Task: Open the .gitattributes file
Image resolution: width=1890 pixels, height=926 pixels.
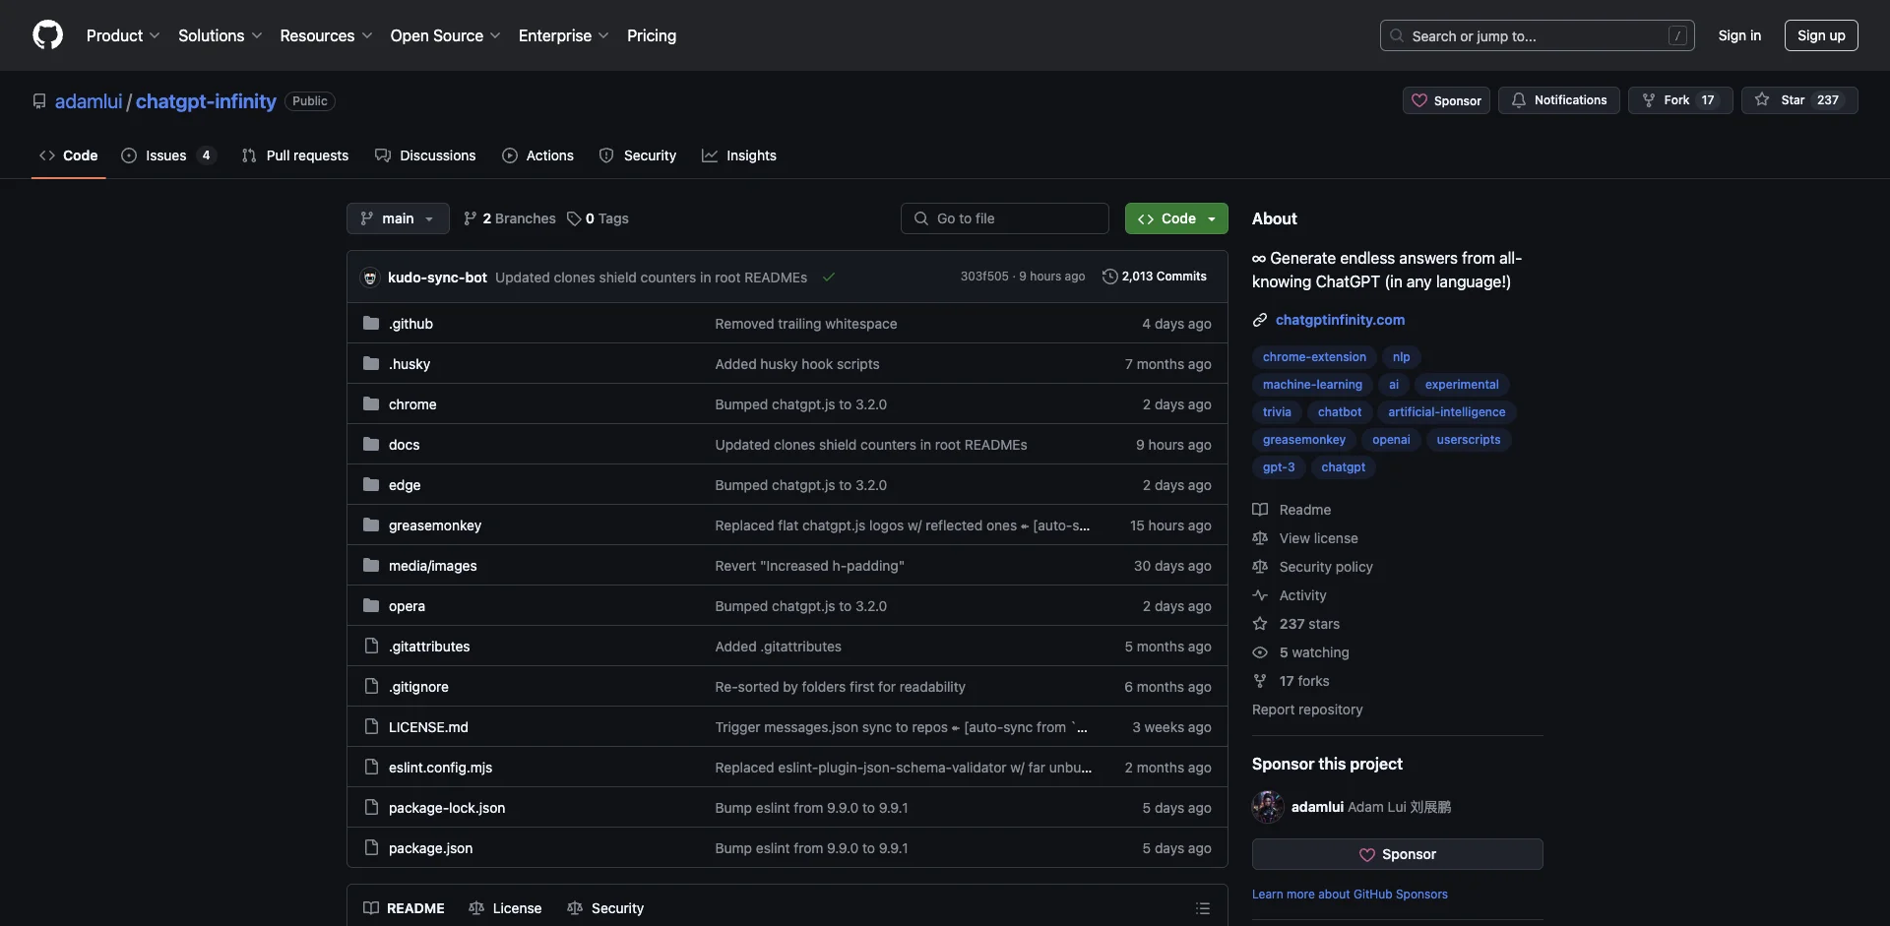Action: pyautogui.click(x=429, y=647)
